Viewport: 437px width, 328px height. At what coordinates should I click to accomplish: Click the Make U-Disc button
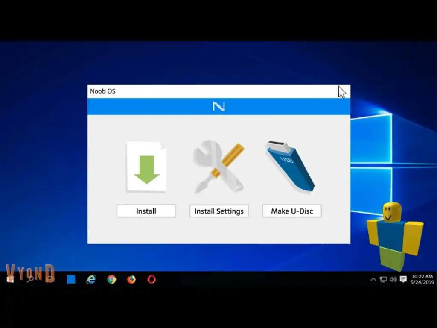[x=292, y=211]
